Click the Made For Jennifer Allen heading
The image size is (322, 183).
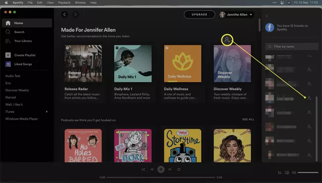pyautogui.click(x=88, y=30)
